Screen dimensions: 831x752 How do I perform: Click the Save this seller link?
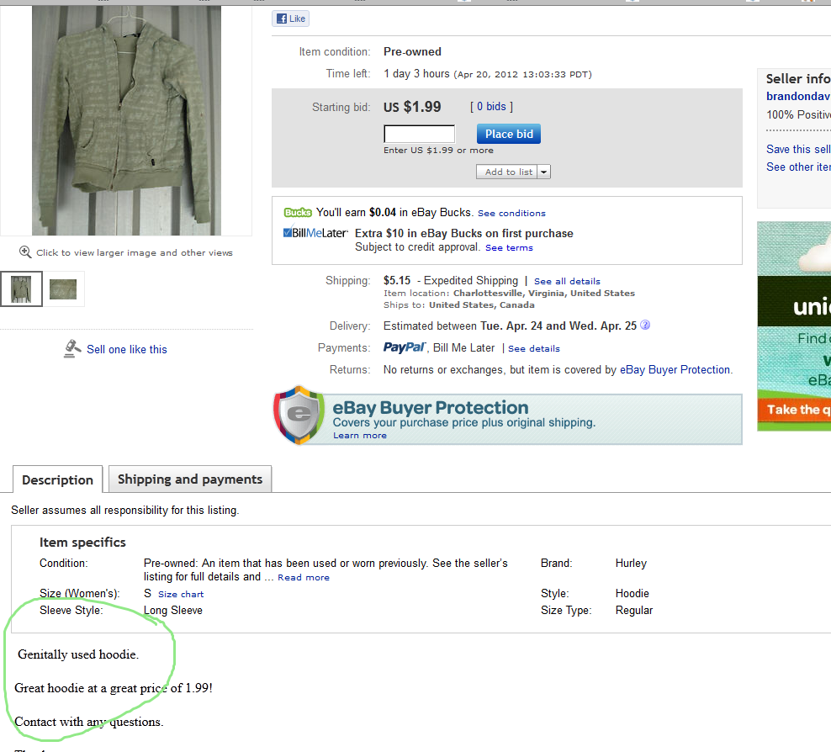796,149
